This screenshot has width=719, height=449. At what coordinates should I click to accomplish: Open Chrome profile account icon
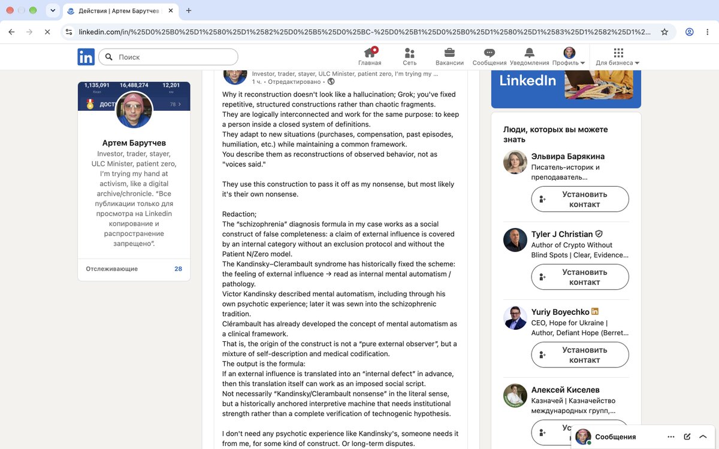click(x=690, y=32)
